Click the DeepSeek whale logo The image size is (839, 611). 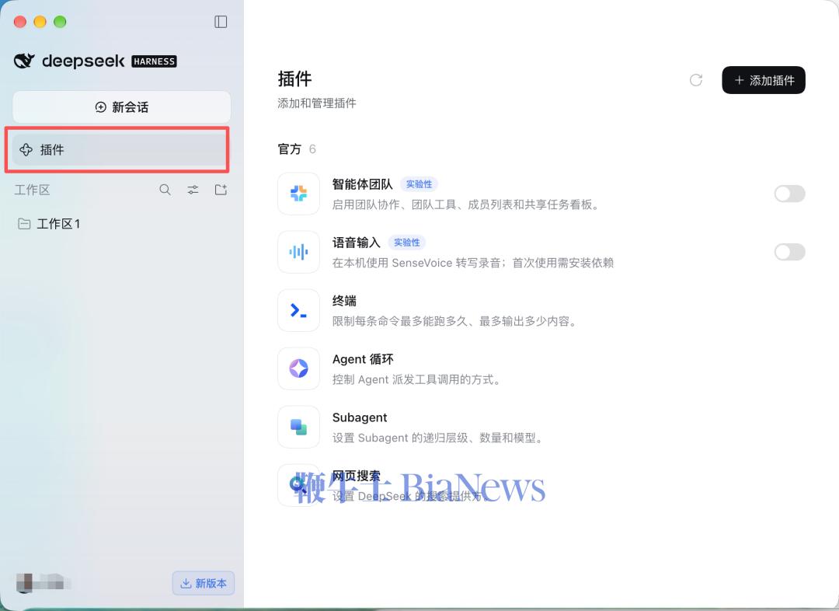pyautogui.click(x=24, y=61)
